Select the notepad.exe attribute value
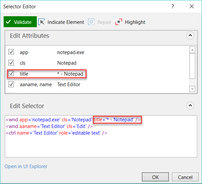Image resolution: width=202 pixels, height=184 pixels. (71, 52)
